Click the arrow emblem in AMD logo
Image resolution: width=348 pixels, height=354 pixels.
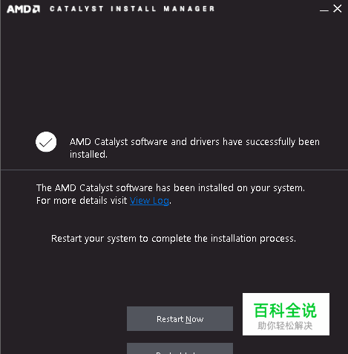[36, 9]
